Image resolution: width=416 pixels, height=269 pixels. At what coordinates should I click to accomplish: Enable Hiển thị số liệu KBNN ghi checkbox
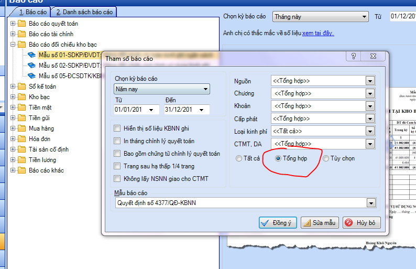pos(117,128)
